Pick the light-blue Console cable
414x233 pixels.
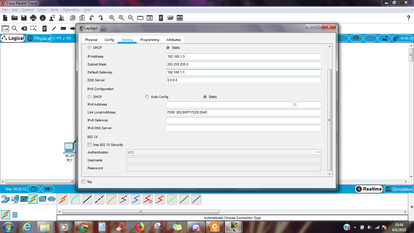[x=75, y=199]
